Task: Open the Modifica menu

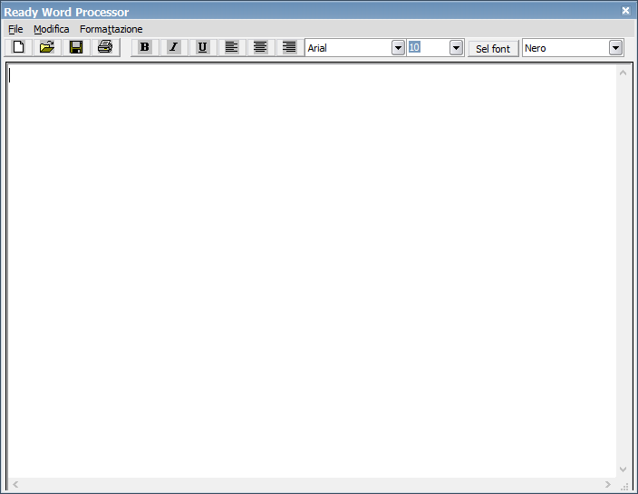Action: 52,29
